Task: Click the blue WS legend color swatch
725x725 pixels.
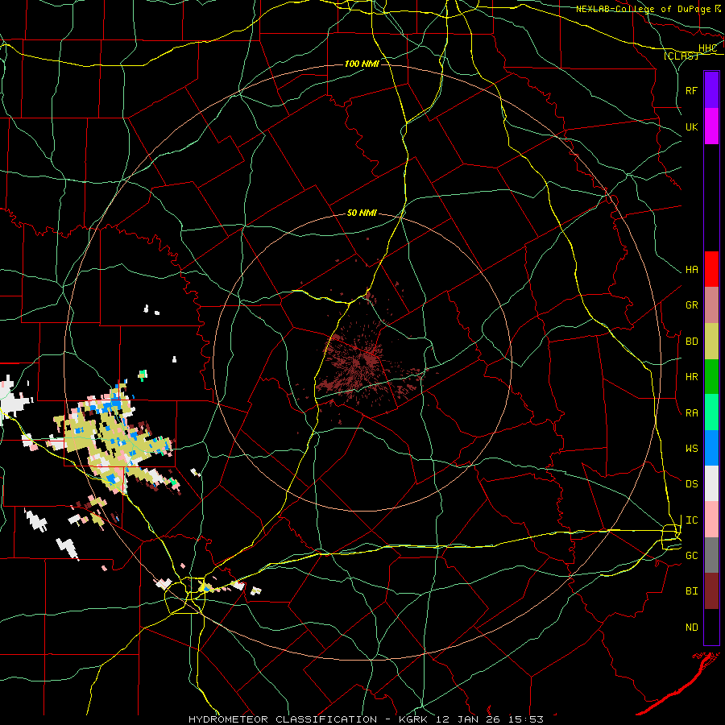Action: 711,448
